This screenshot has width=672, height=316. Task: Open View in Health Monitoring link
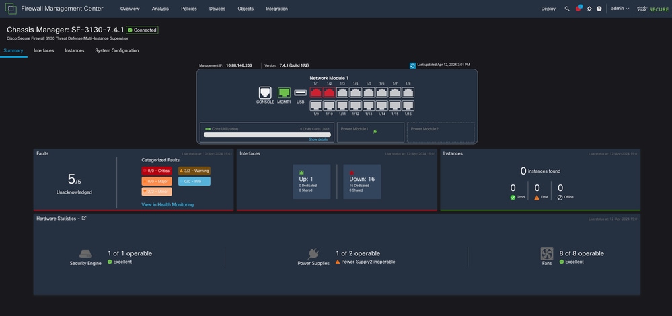tap(167, 204)
